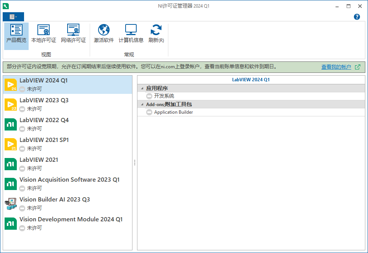Click the 查看我的帐户 link
This screenshot has width=368, height=253.
pyautogui.click(x=336, y=67)
